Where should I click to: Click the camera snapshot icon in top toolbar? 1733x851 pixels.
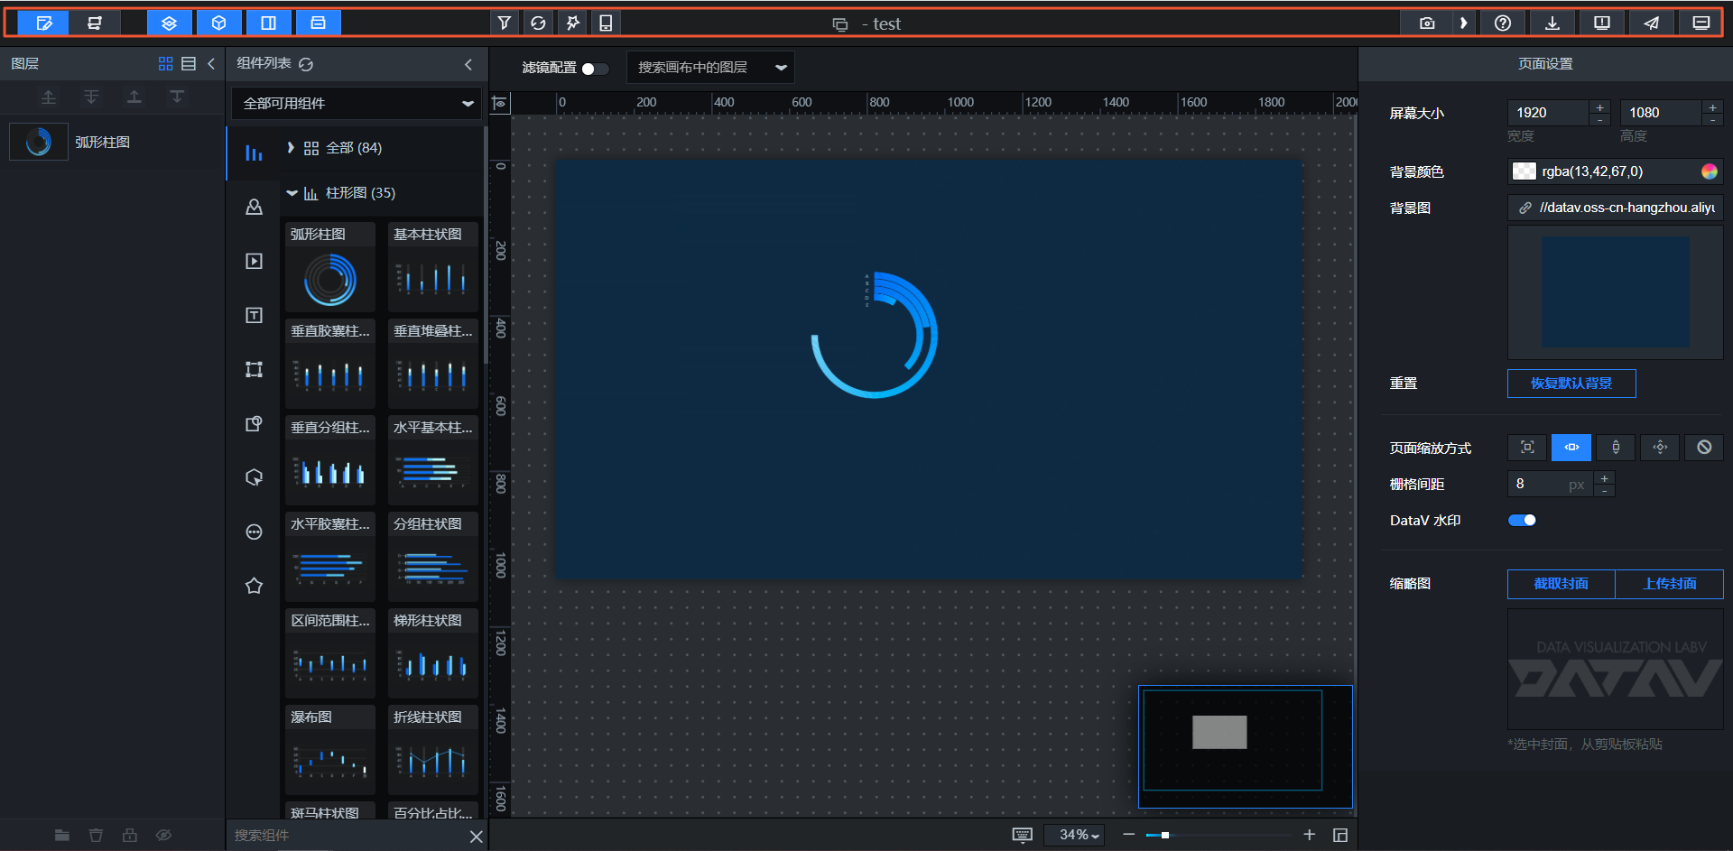tap(1427, 23)
